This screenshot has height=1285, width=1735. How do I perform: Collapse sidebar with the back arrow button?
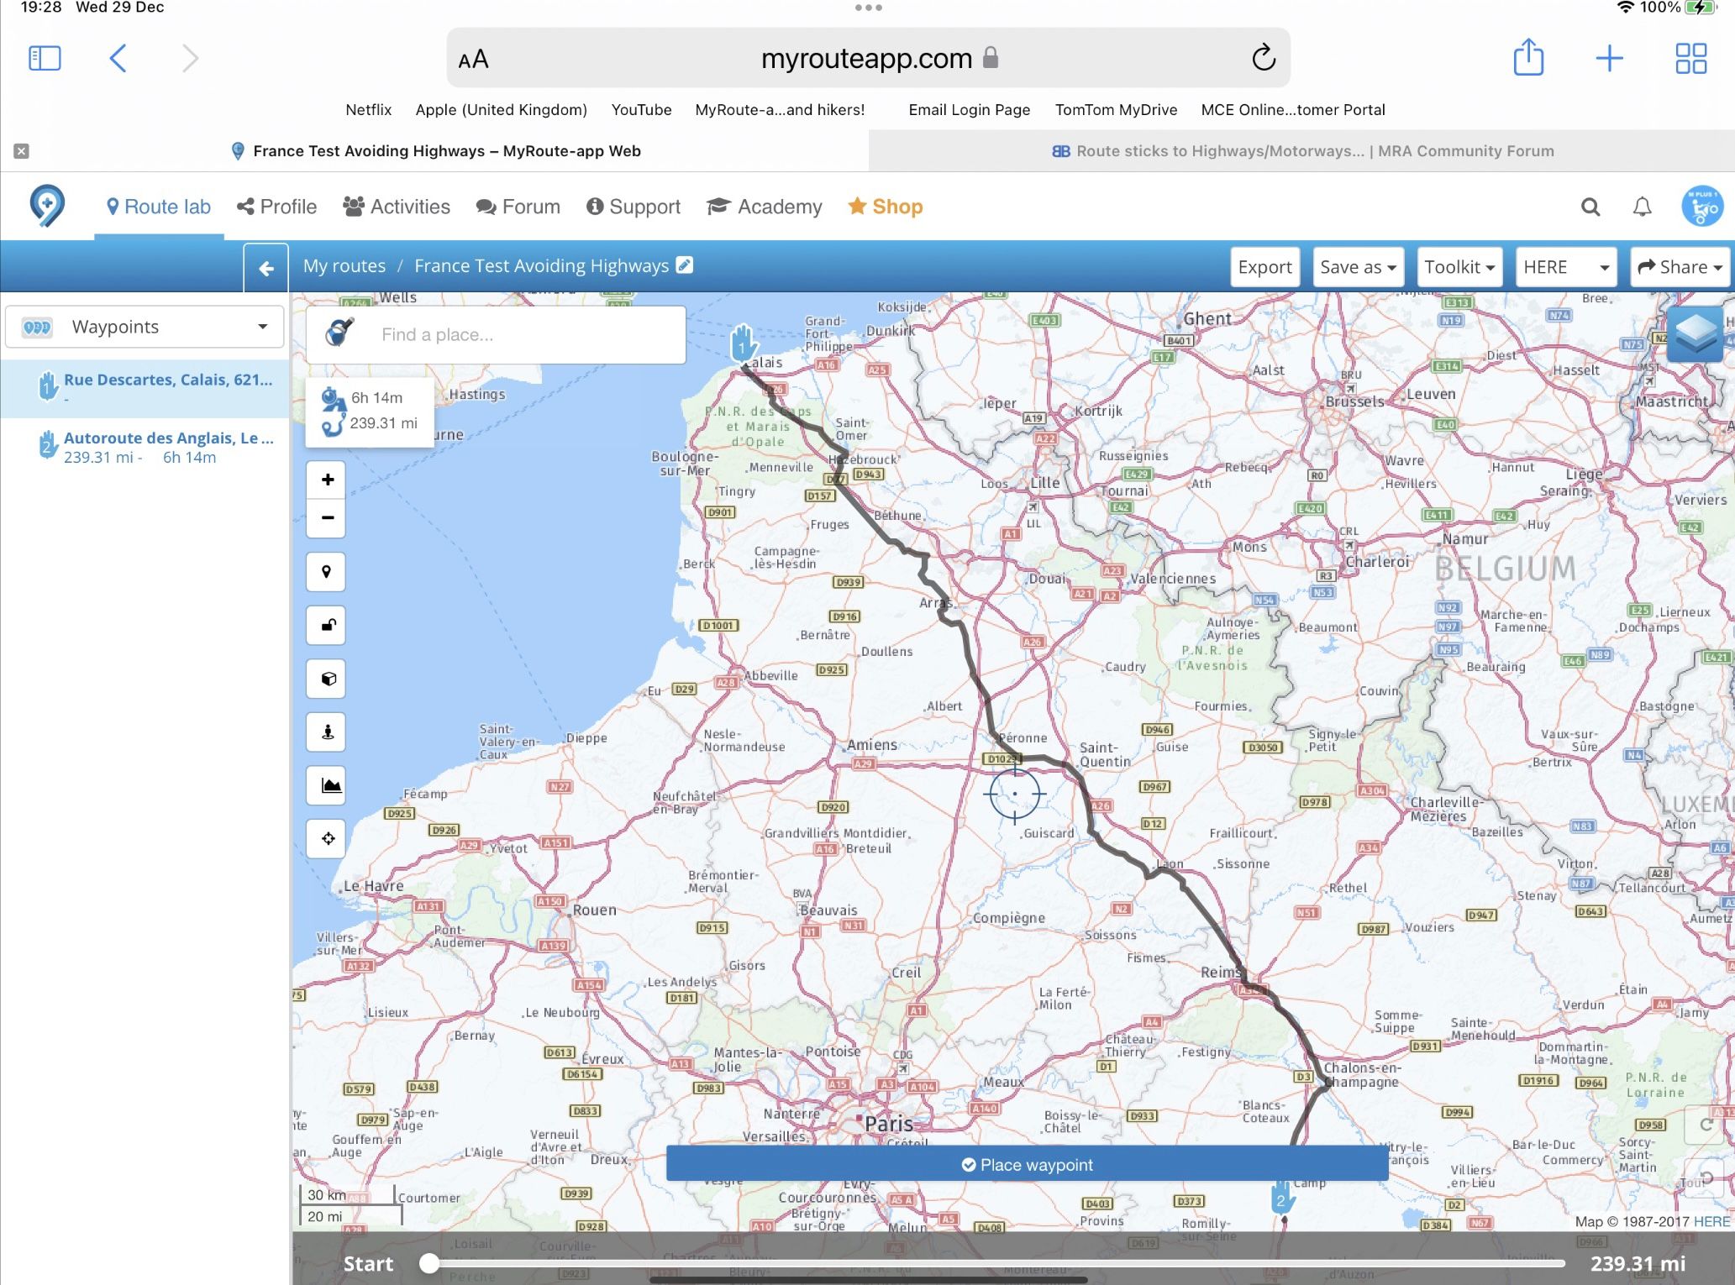click(266, 268)
